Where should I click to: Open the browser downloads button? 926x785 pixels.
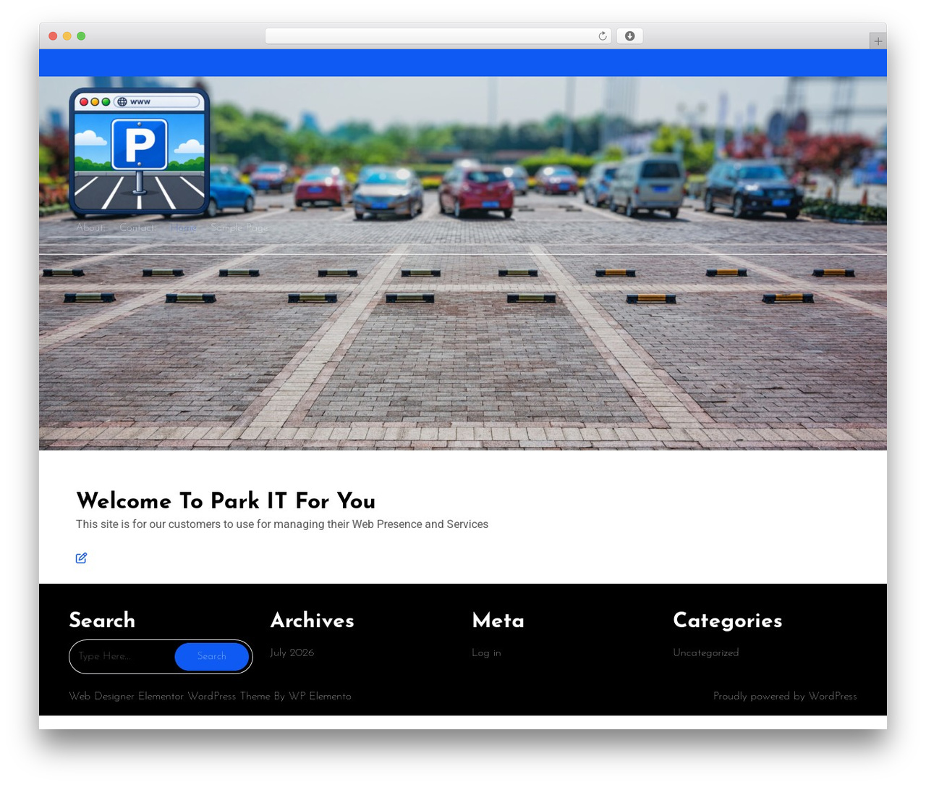(629, 36)
